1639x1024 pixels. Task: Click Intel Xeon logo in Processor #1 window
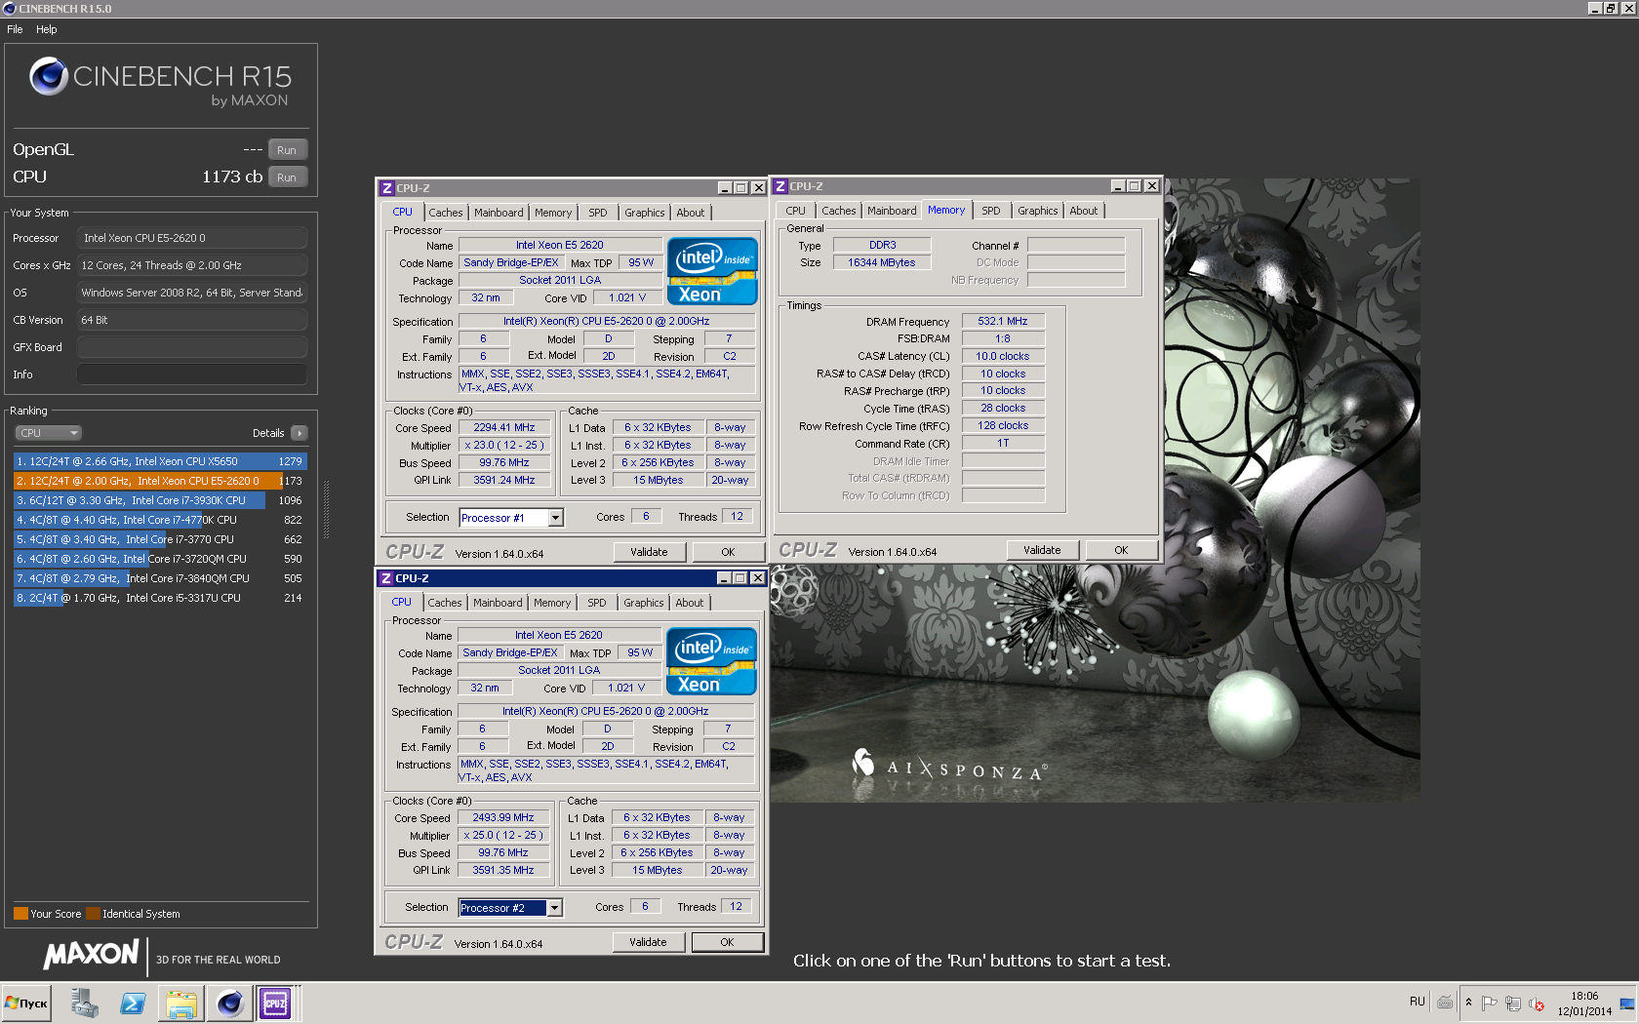[x=712, y=271]
